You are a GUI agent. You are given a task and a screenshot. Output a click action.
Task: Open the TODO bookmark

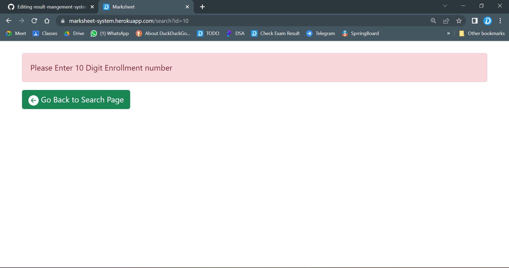[208, 33]
